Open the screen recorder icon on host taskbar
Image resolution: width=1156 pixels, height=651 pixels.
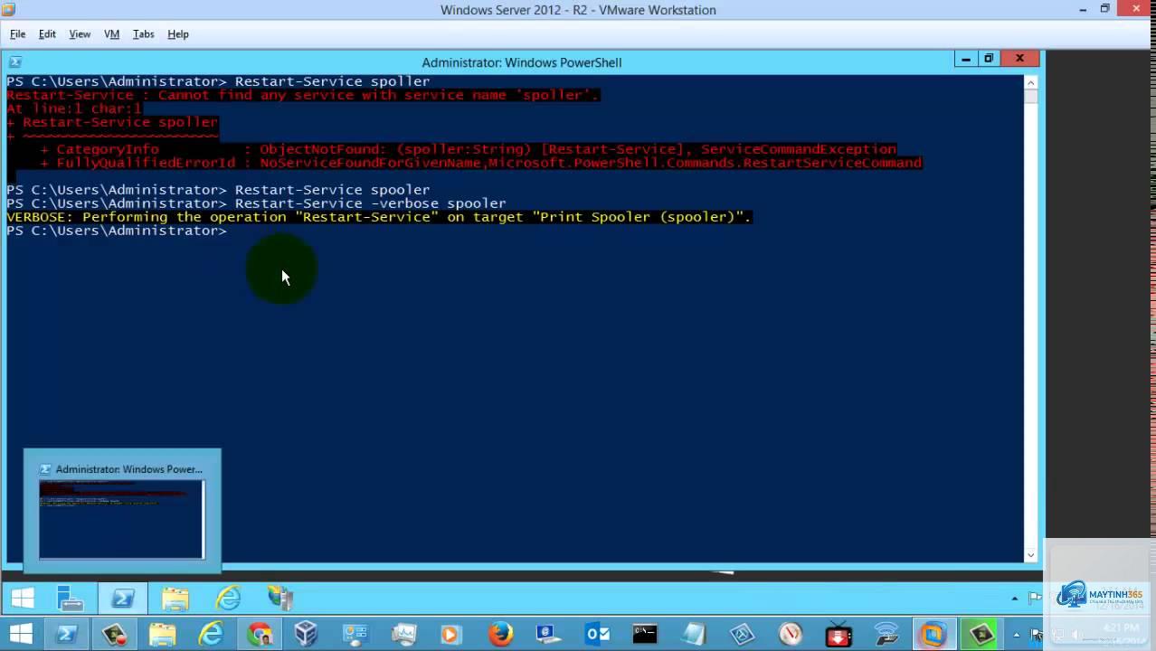(115, 634)
